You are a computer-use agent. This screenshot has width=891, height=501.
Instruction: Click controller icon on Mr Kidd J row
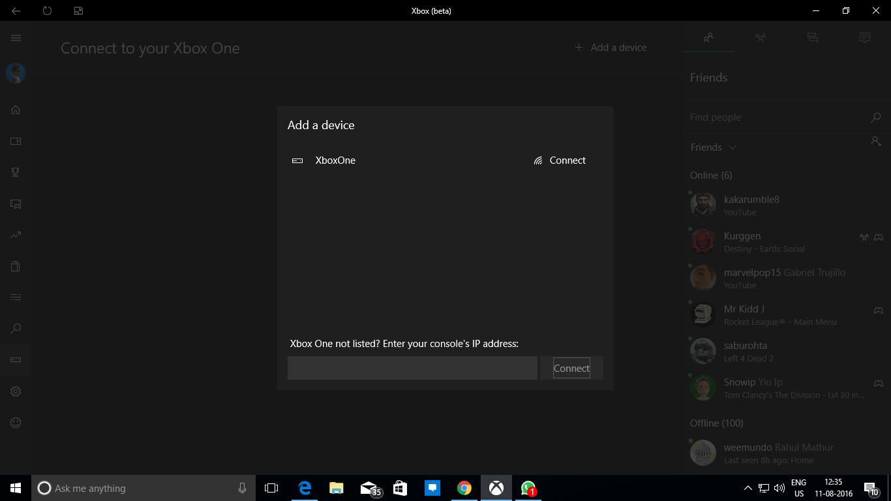(879, 311)
